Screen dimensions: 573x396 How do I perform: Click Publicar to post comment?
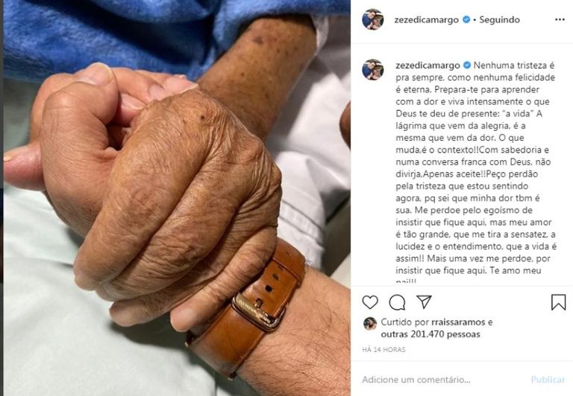pyautogui.click(x=548, y=380)
